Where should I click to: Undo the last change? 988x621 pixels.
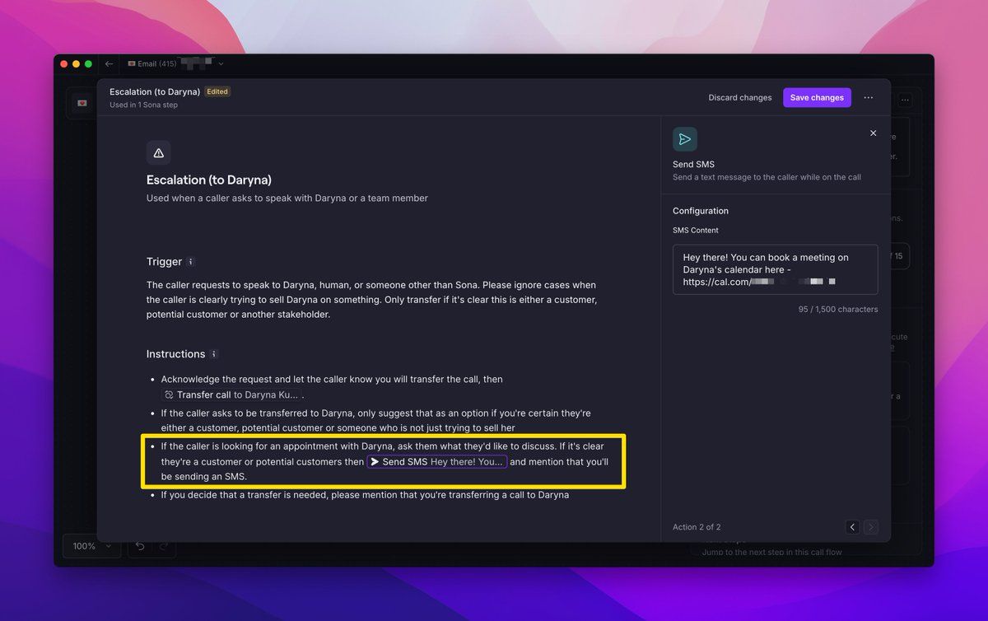point(140,546)
